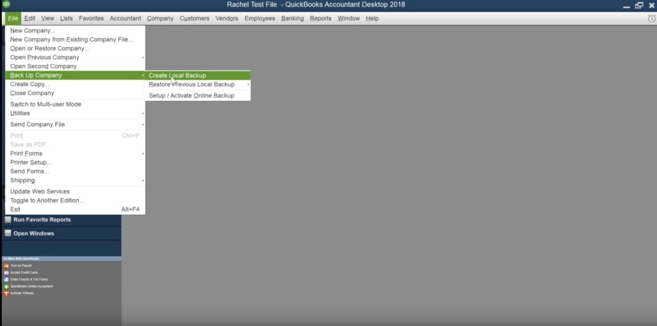Select New Company... from File menu

[x=75, y=31]
